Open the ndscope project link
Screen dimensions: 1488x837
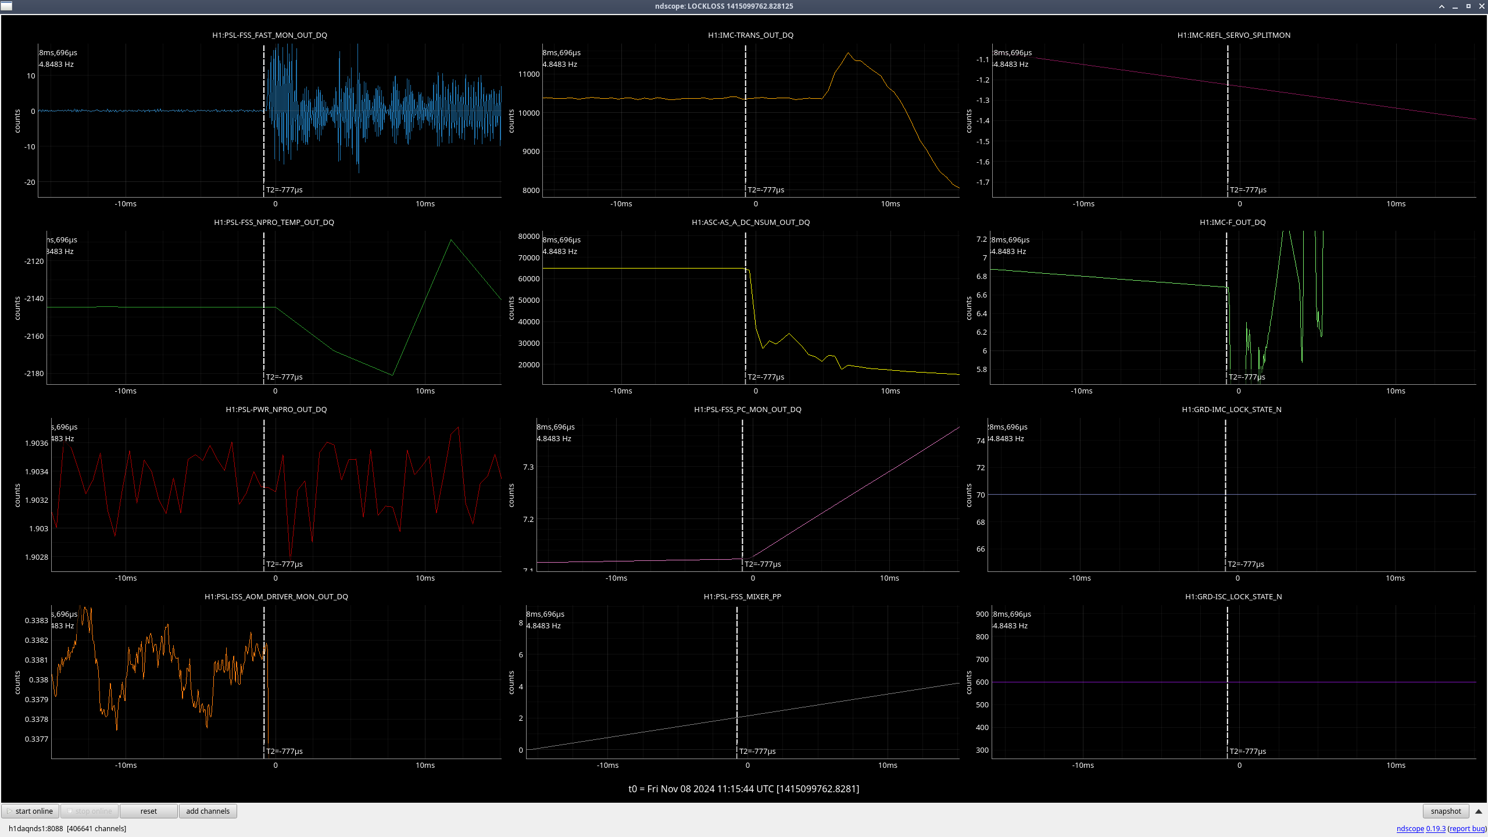1410,828
